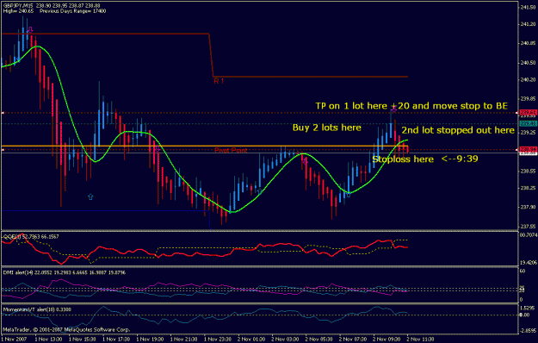538x343 pixels.
Task: Click the '2nd lot stopped out here' note
Action: [458, 130]
